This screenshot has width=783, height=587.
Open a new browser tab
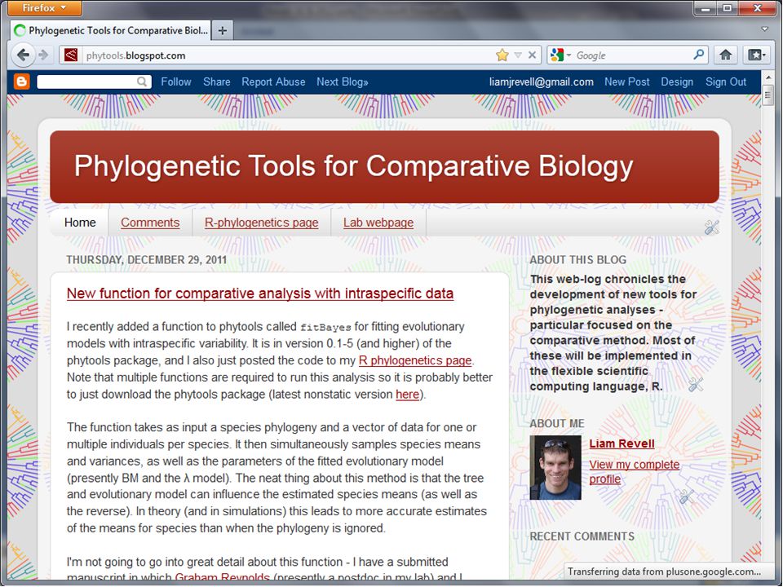(x=222, y=30)
